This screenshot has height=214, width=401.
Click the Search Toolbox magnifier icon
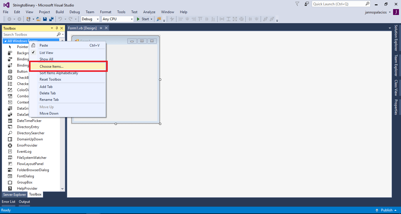pyautogui.click(x=58, y=34)
